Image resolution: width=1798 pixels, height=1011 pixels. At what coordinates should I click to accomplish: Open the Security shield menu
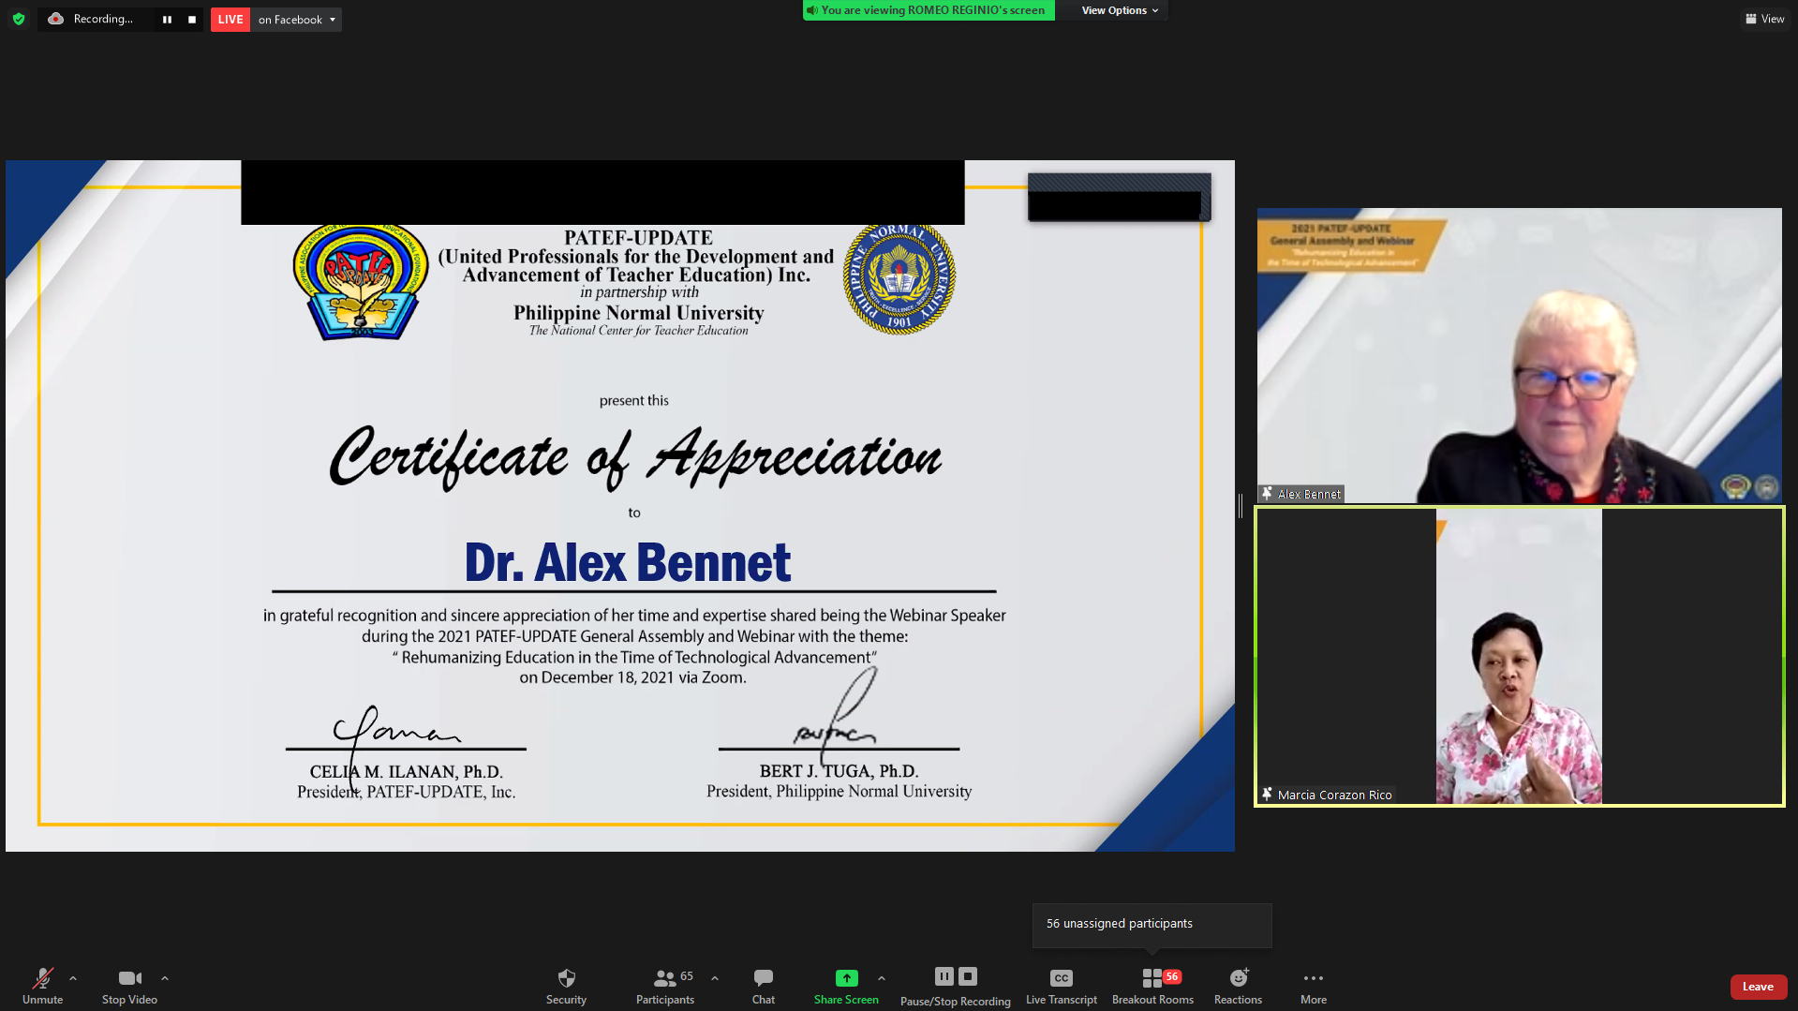[x=566, y=986]
